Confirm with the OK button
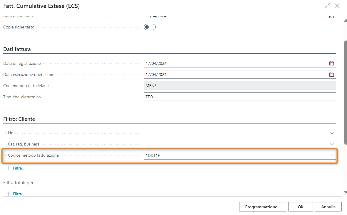 click(300, 207)
